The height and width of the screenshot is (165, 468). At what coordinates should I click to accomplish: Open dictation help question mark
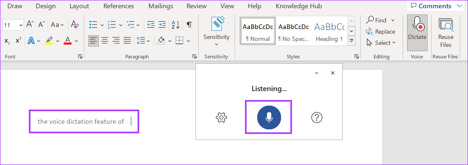coord(317,117)
